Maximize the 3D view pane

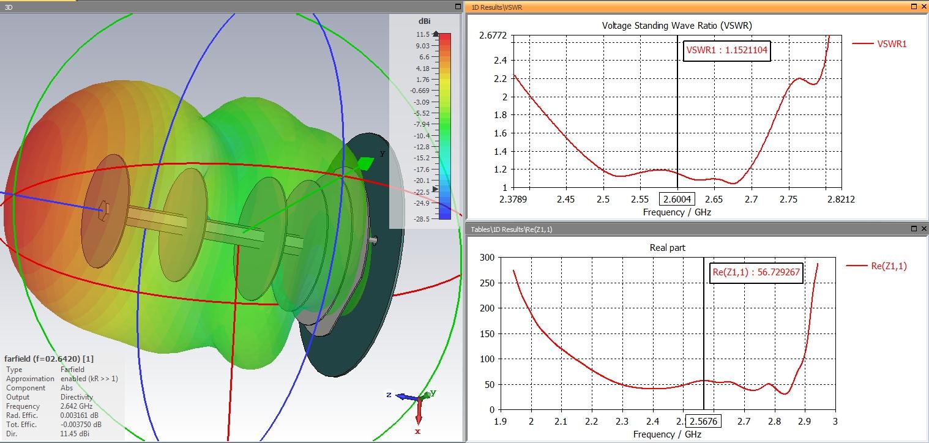point(458,6)
